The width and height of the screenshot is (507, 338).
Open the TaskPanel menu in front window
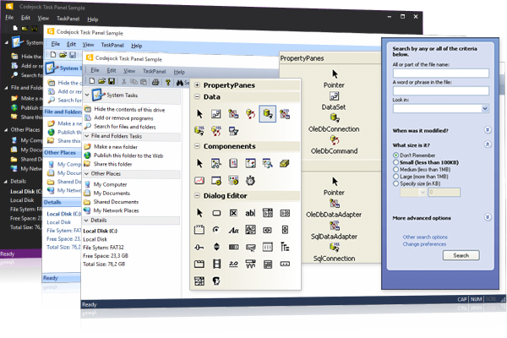[x=154, y=71]
